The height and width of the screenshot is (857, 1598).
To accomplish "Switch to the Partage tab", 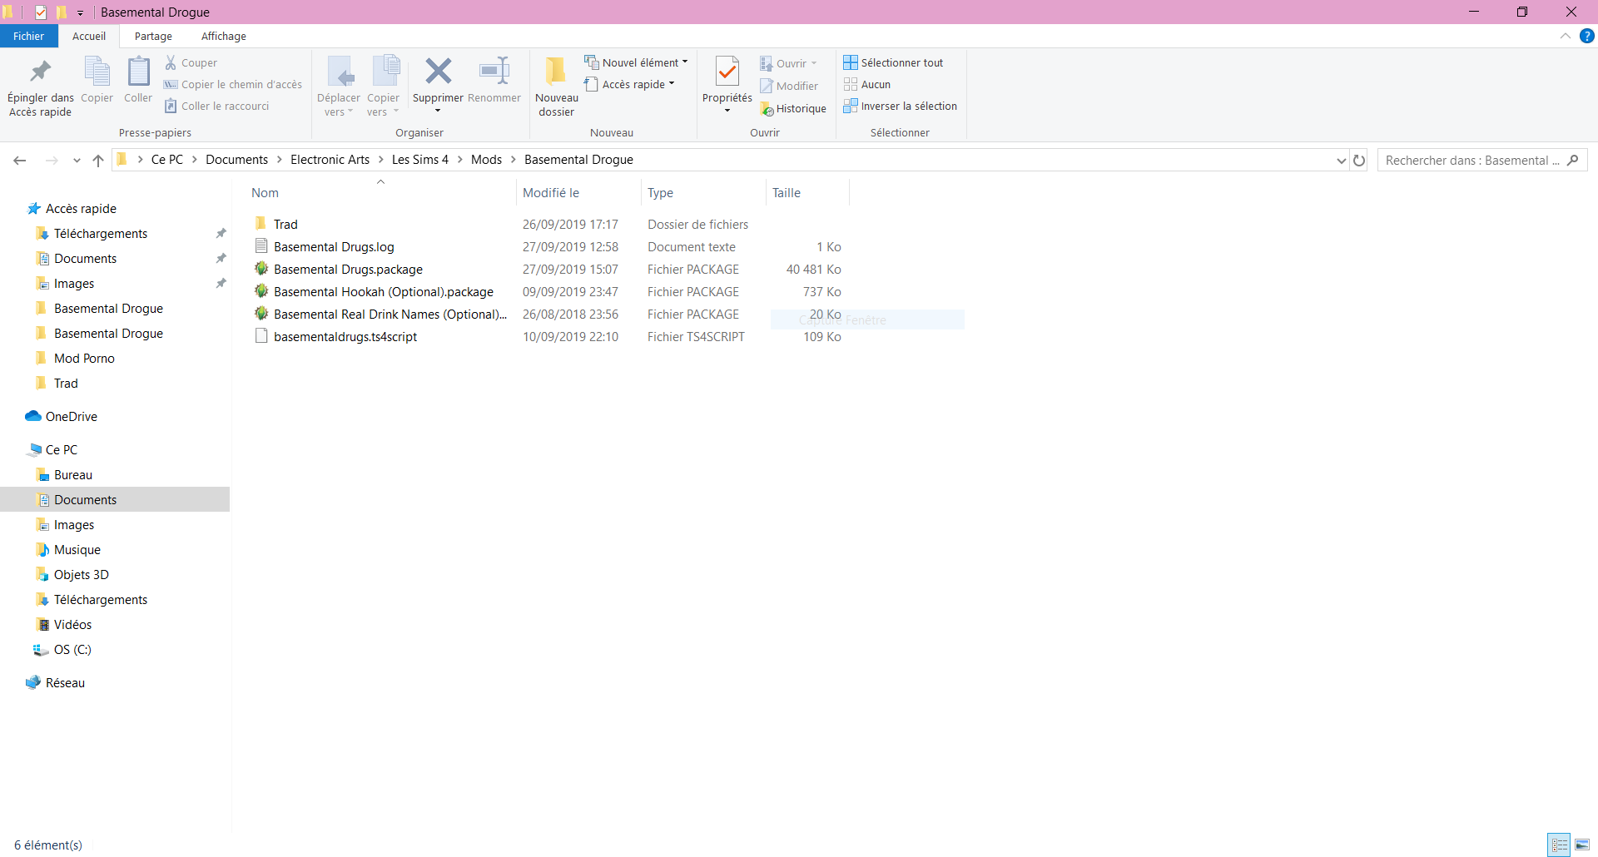I will point(153,36).
